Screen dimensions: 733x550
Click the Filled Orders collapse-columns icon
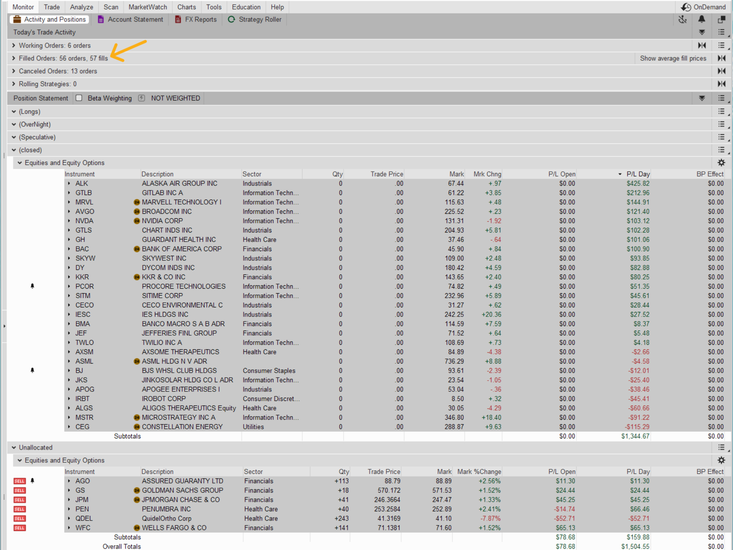pos(722,58)
